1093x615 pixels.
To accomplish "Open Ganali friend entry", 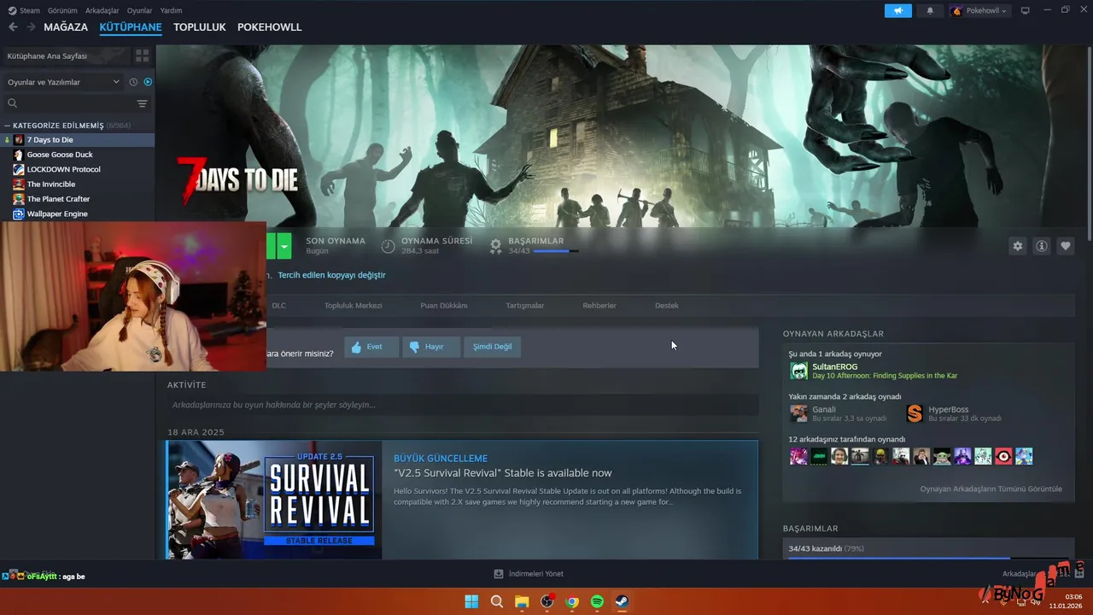I will tap(838, 413).
